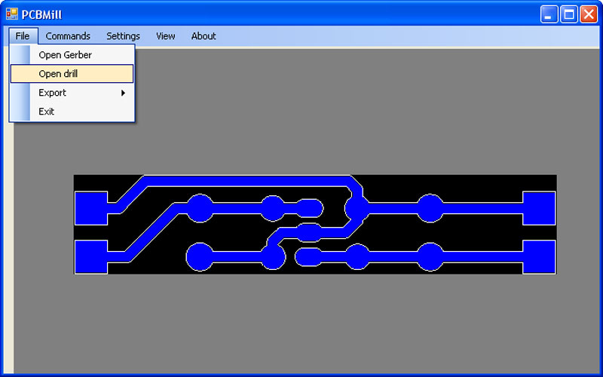This screenshot has width=603, height=377.
Task: Open the Settings menu
Action: coord(123,36)
